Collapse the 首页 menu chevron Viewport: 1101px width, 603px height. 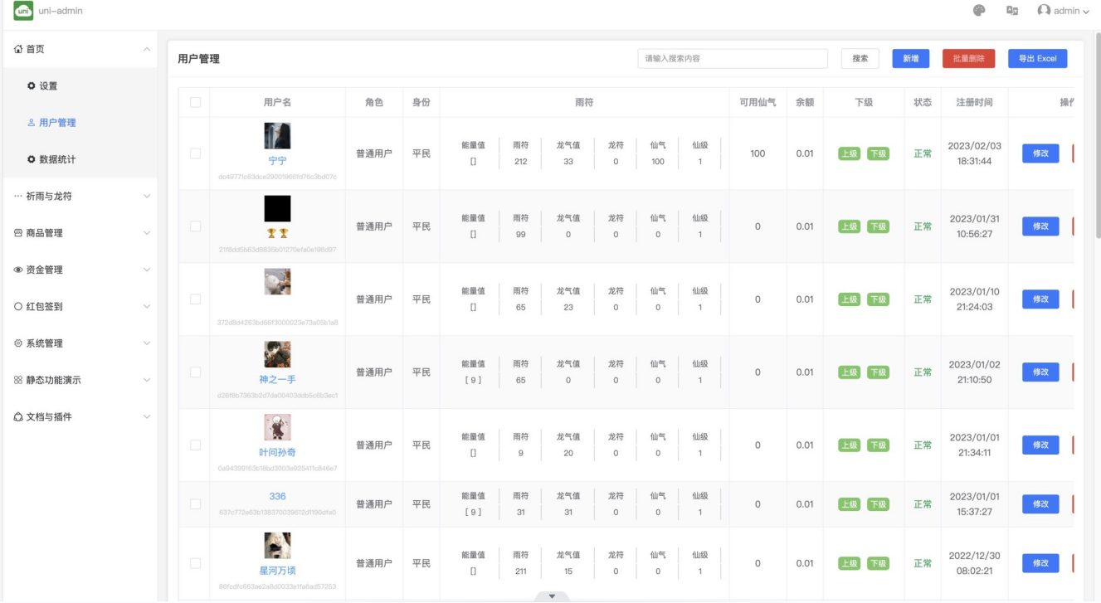click(x=147, y=49)
